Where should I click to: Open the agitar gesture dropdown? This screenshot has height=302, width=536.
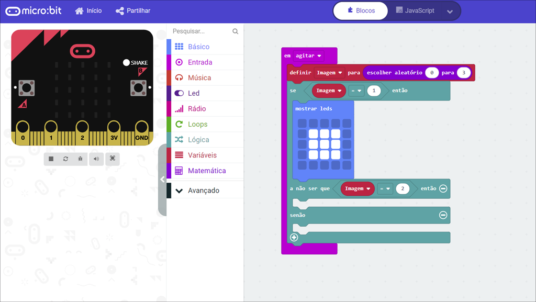pyautogui.click(x=308, y=55)
